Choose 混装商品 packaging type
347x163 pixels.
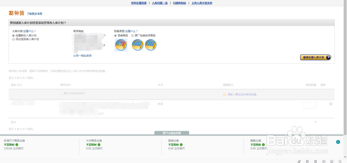[115, 35]
